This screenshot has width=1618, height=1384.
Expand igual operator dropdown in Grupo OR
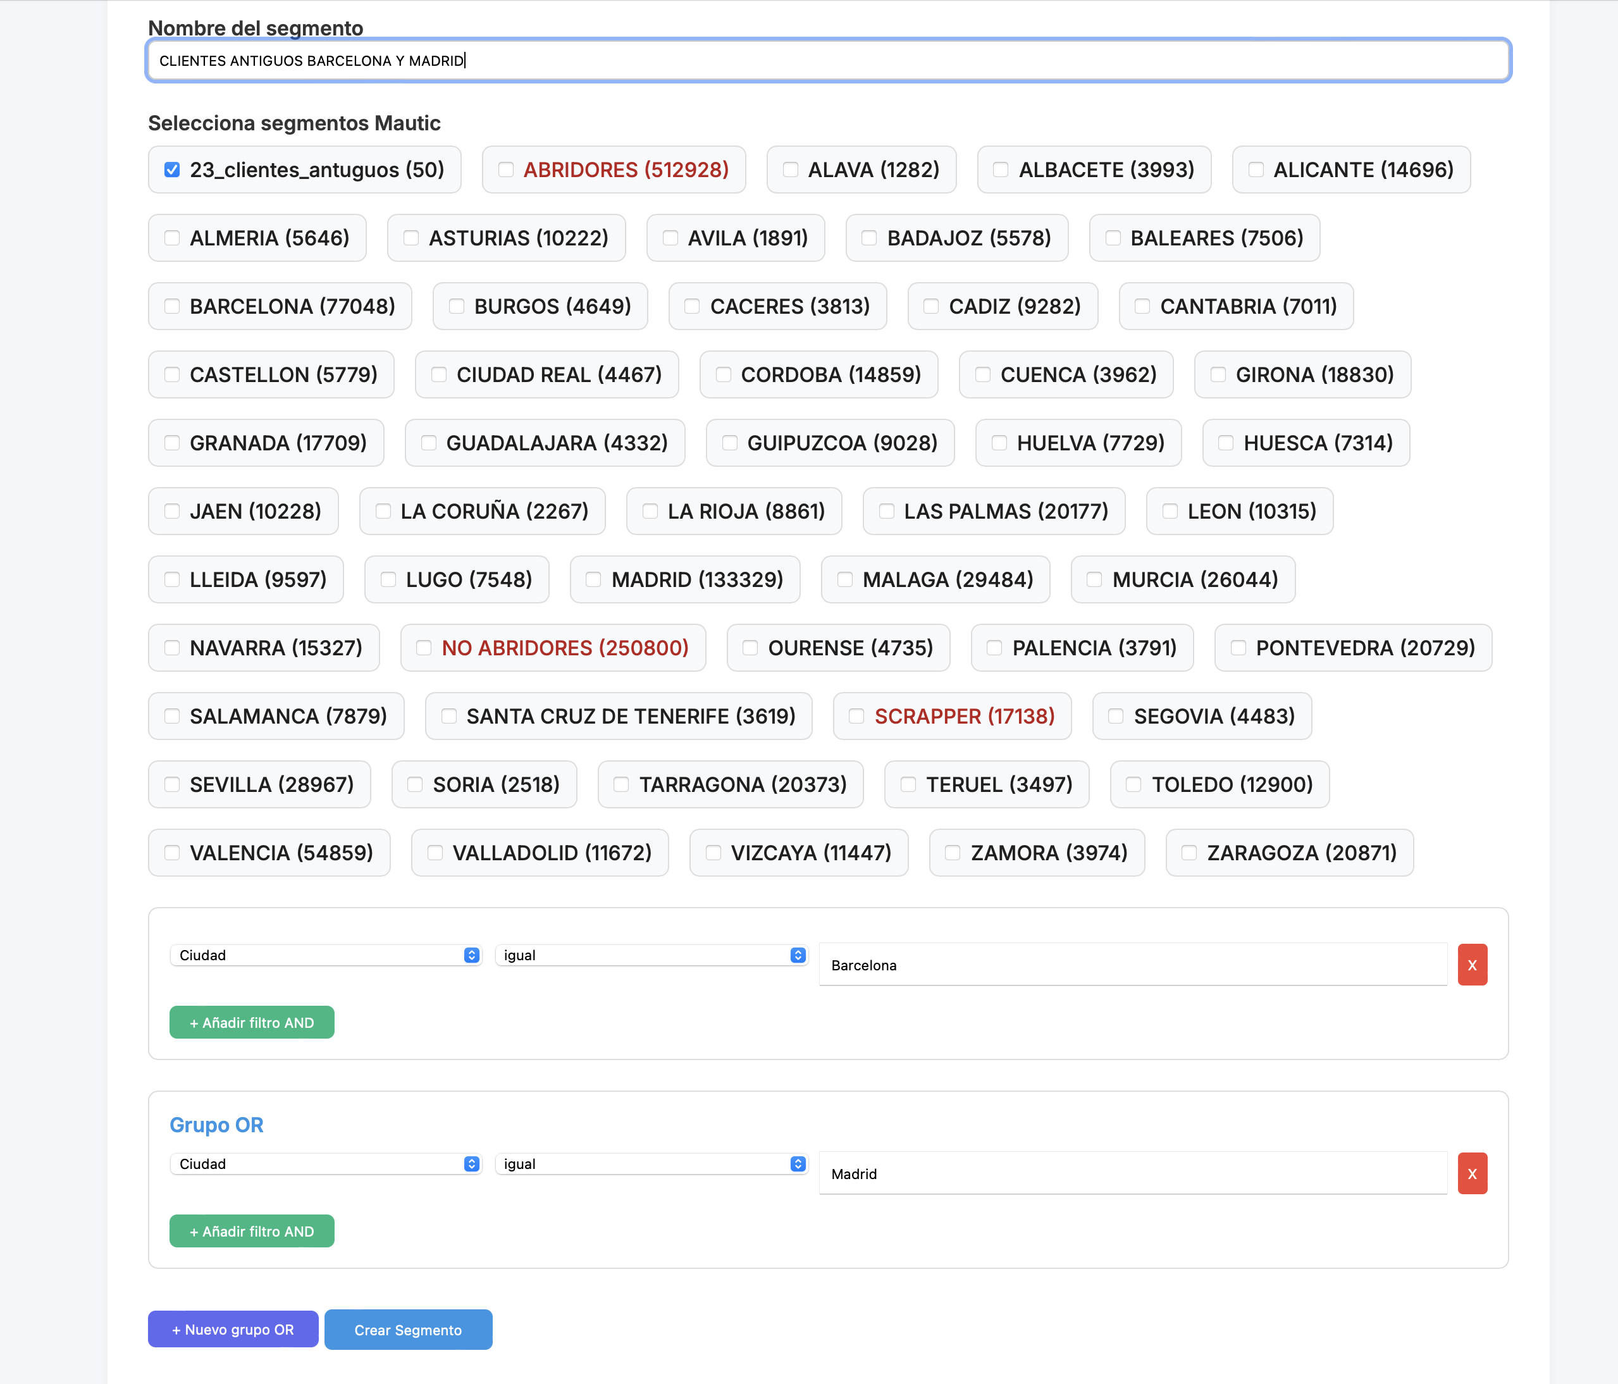click(x=650, y=1164)
